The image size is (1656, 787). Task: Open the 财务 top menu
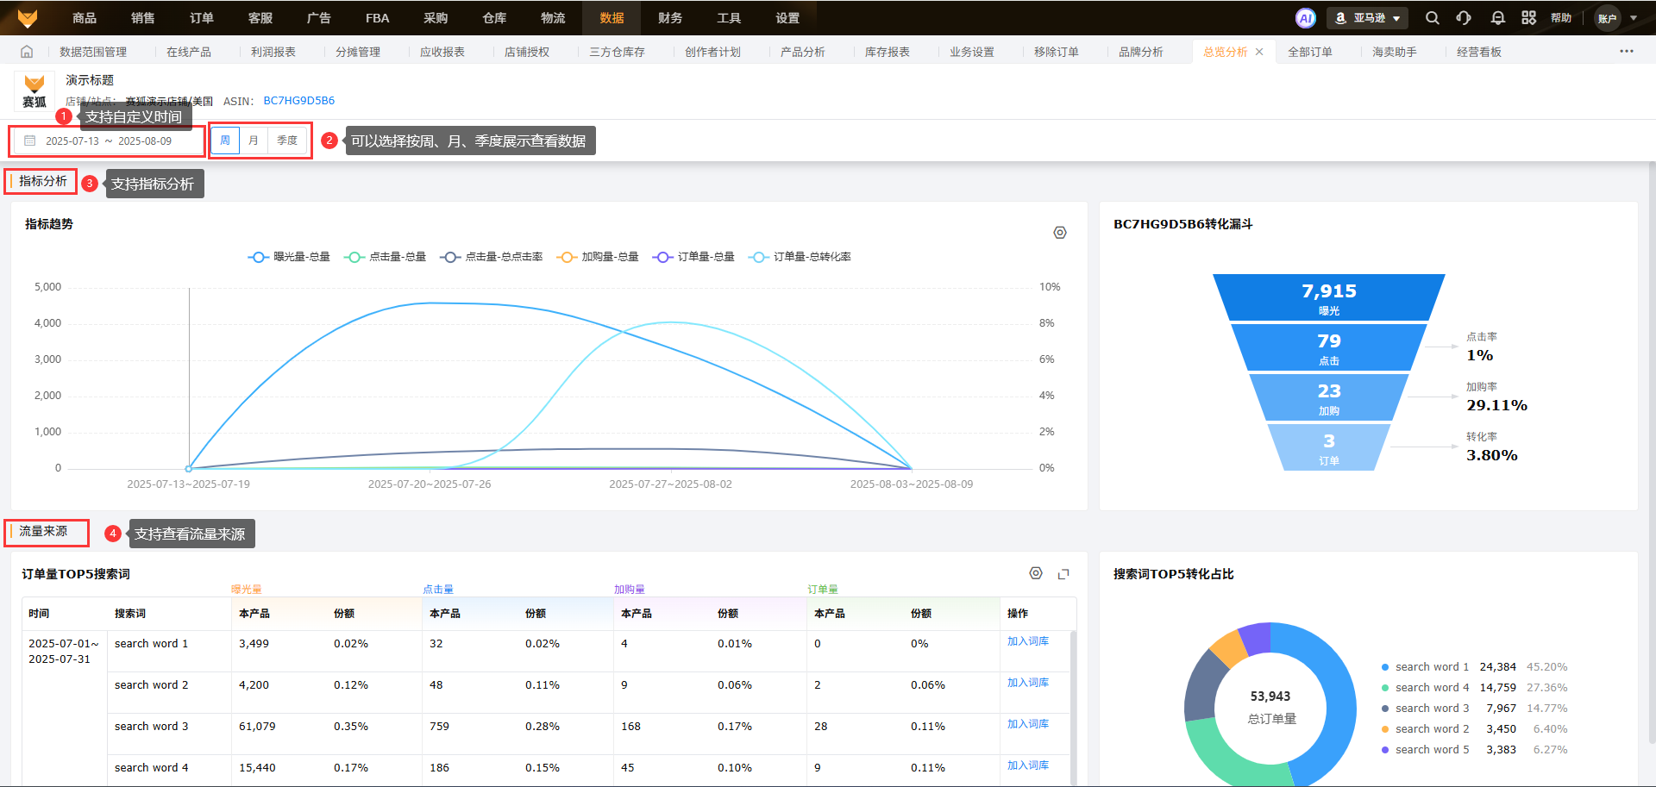(x=670, y=18)
